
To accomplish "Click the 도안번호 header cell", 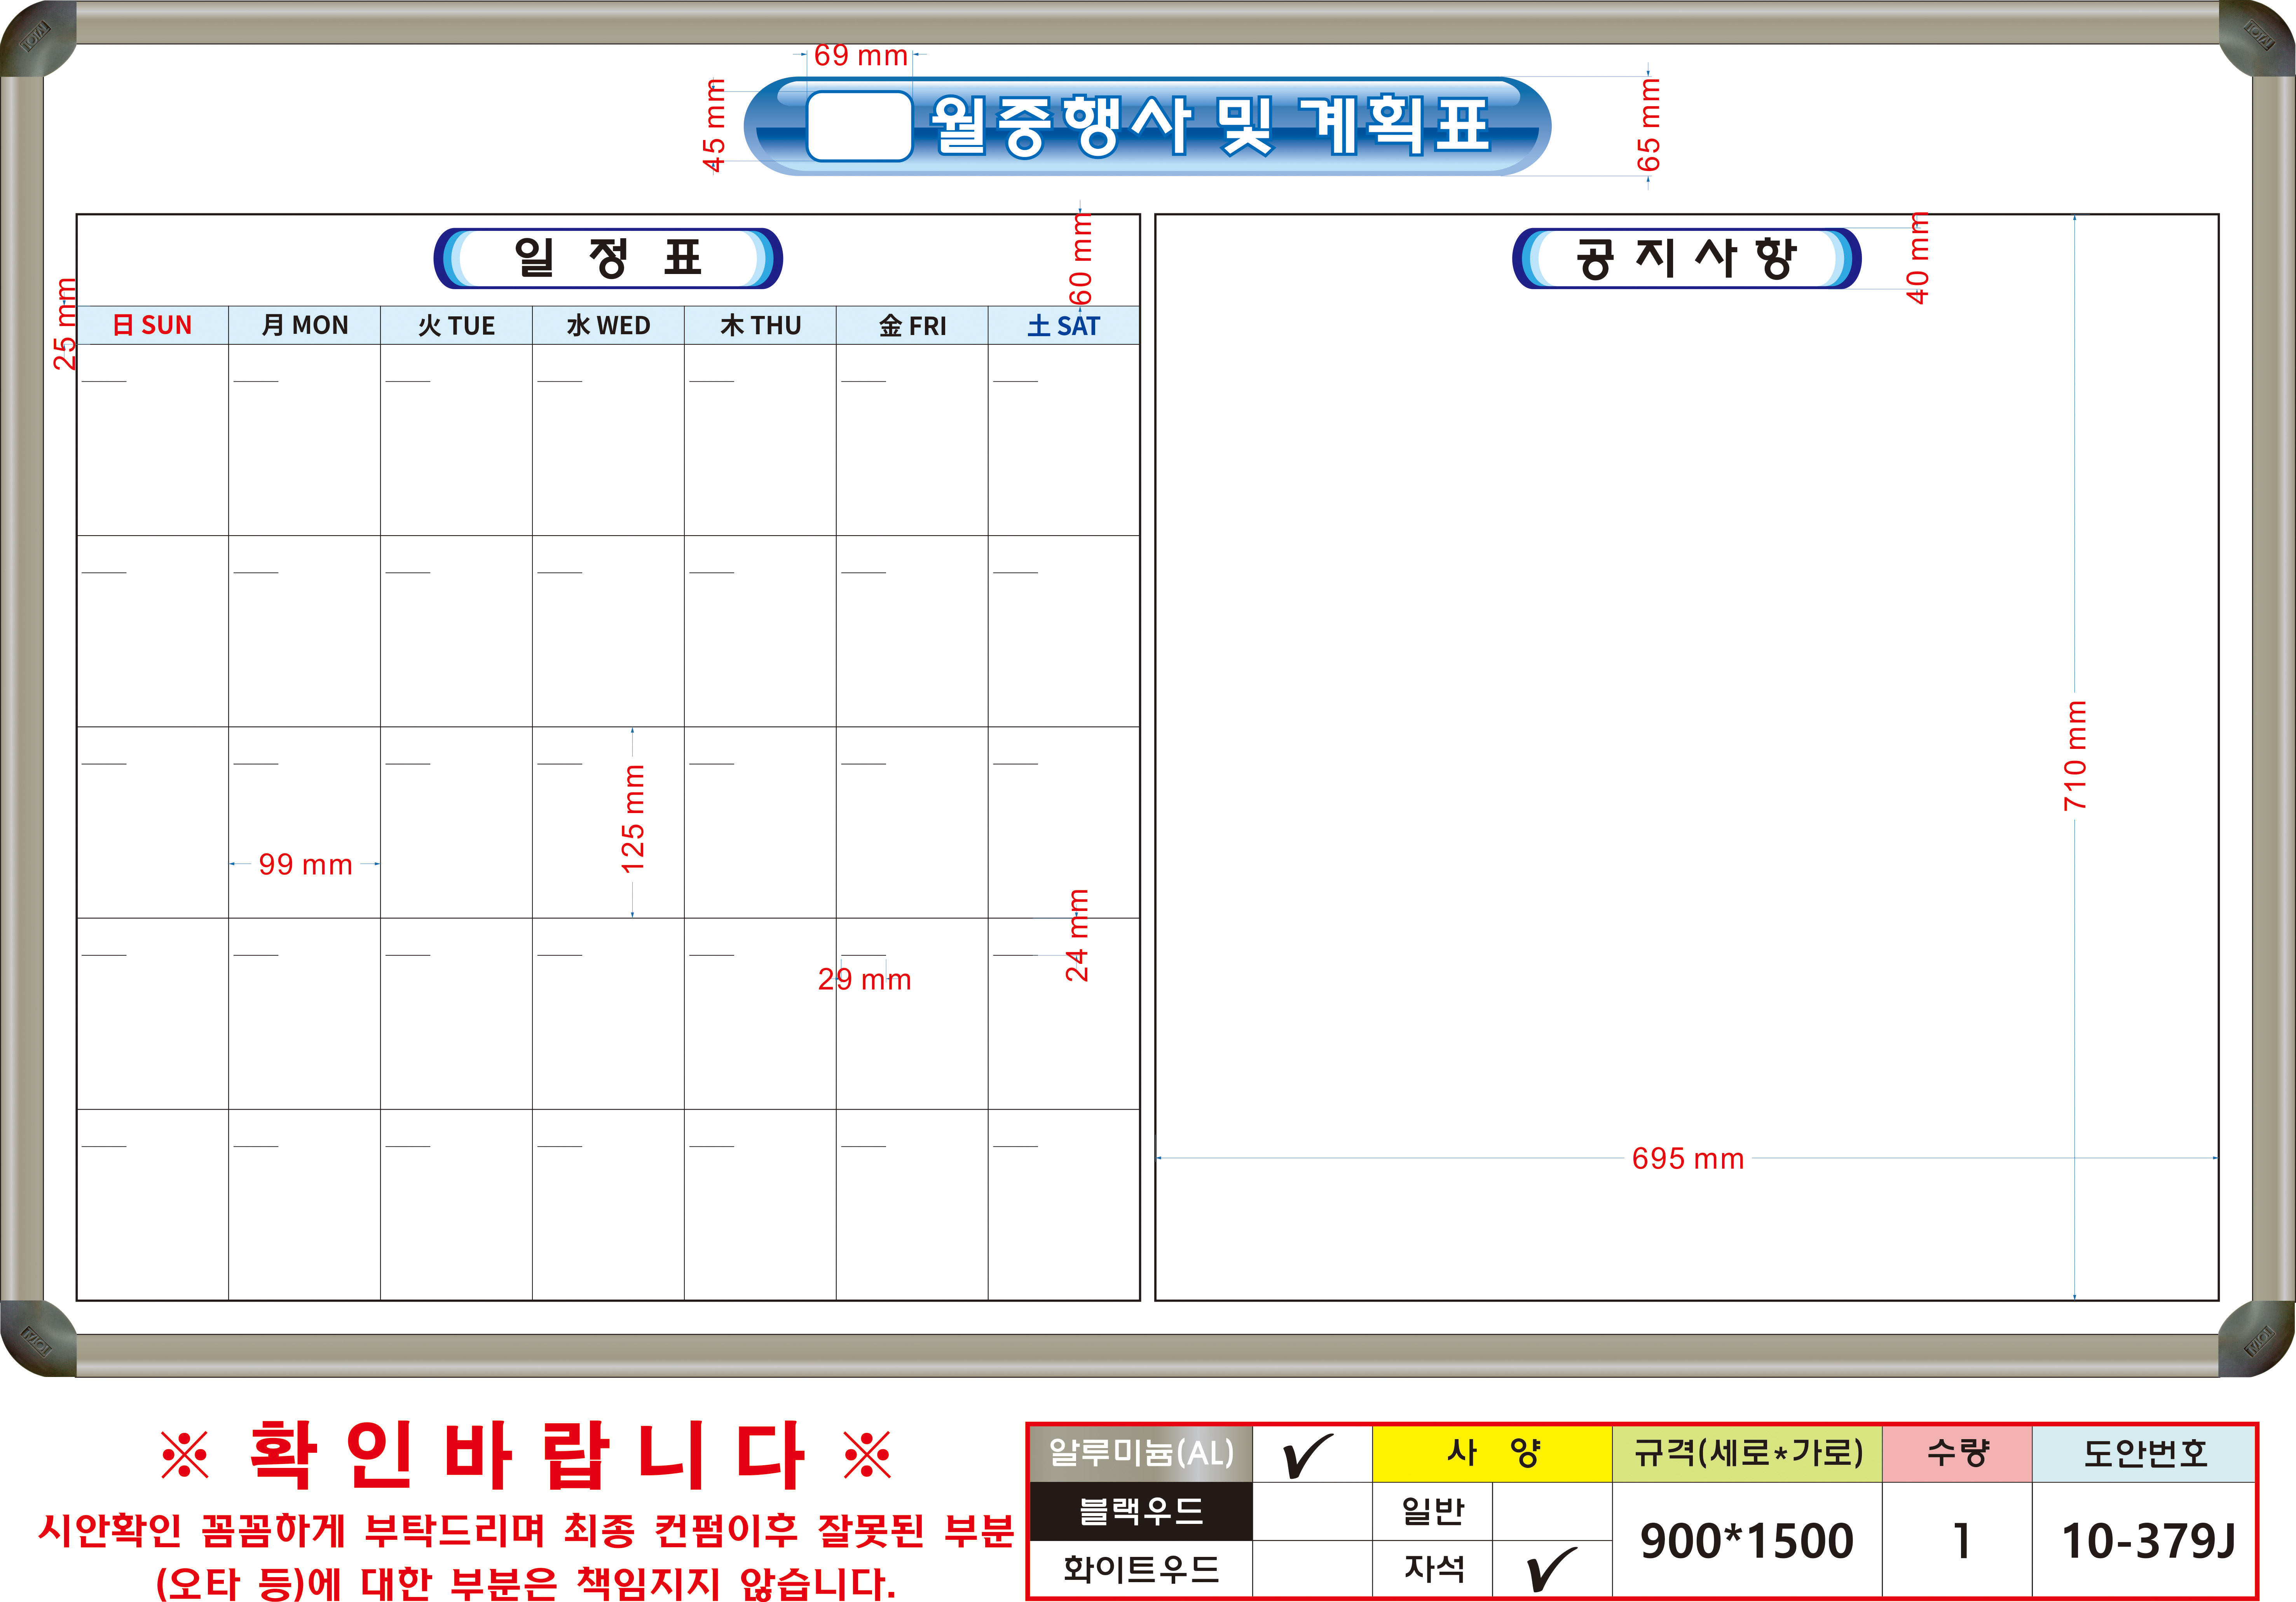I will [x=2144, y=1454].
